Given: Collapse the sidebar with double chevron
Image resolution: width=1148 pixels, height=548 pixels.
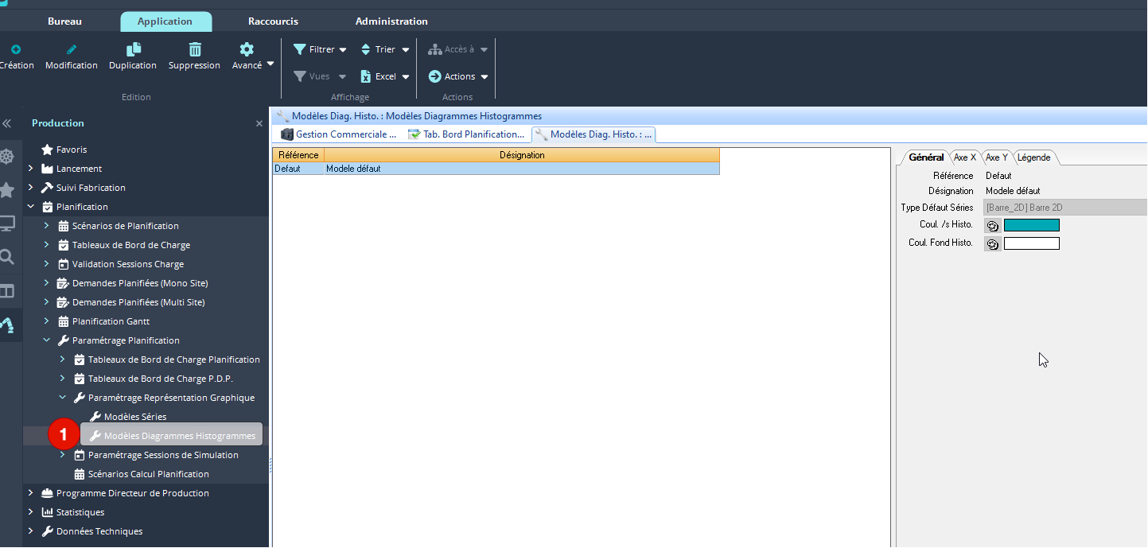Looking at the screenshot, I should [x=7, y=123].
